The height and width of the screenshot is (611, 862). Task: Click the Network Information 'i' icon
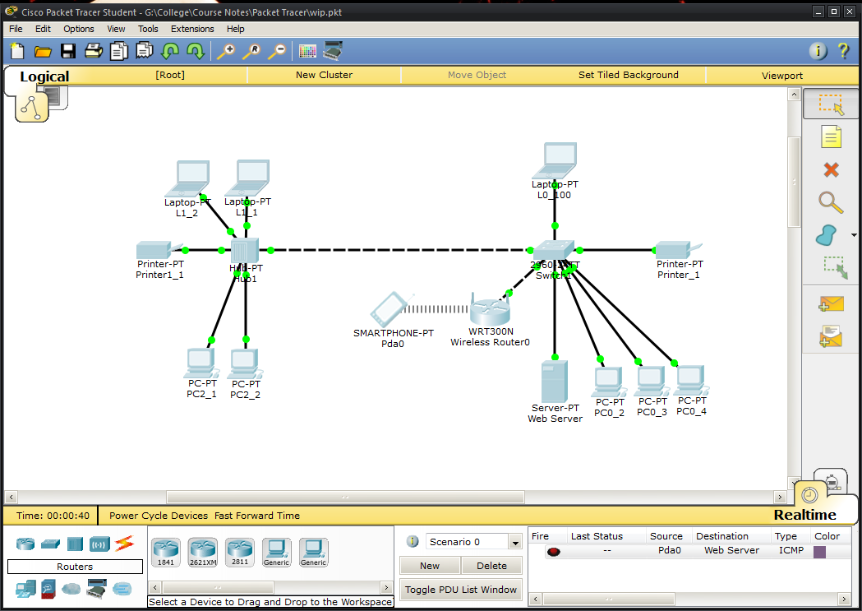tap(818, 51)
